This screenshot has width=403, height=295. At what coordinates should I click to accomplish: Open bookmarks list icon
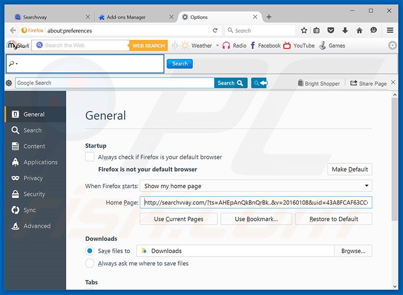316,30
